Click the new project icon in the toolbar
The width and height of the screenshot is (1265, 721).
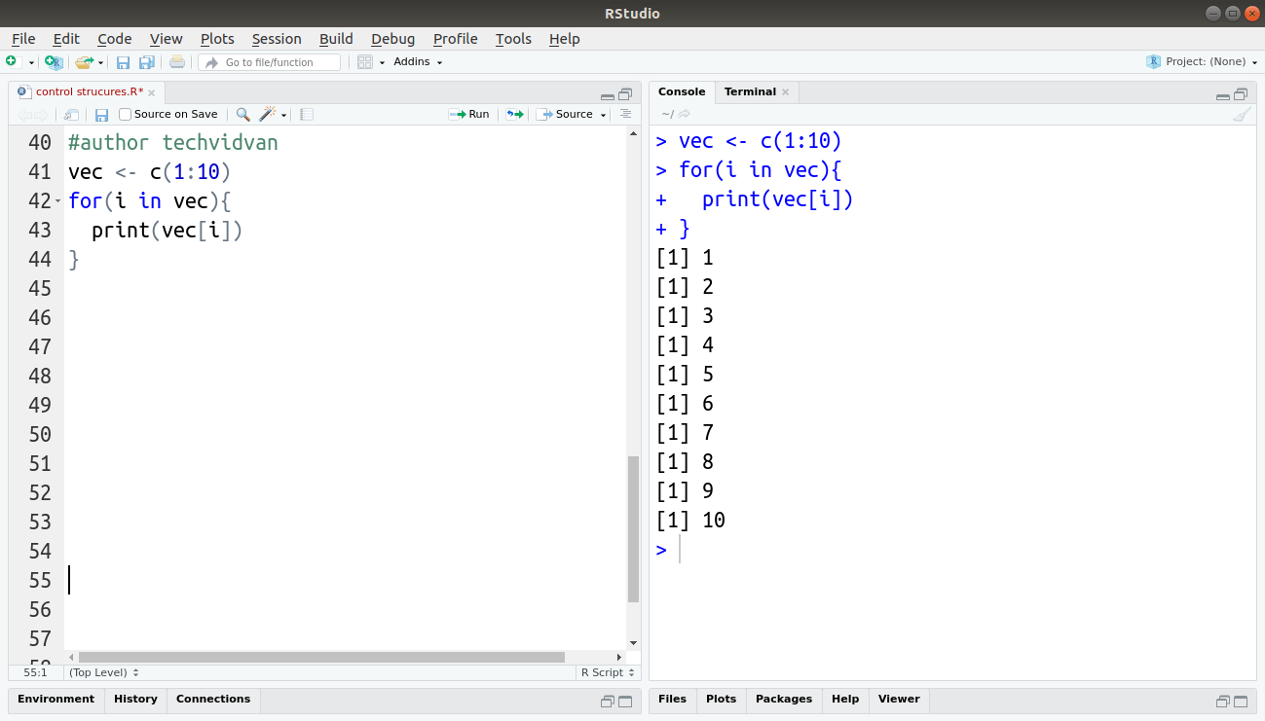(x=54, y=61)
